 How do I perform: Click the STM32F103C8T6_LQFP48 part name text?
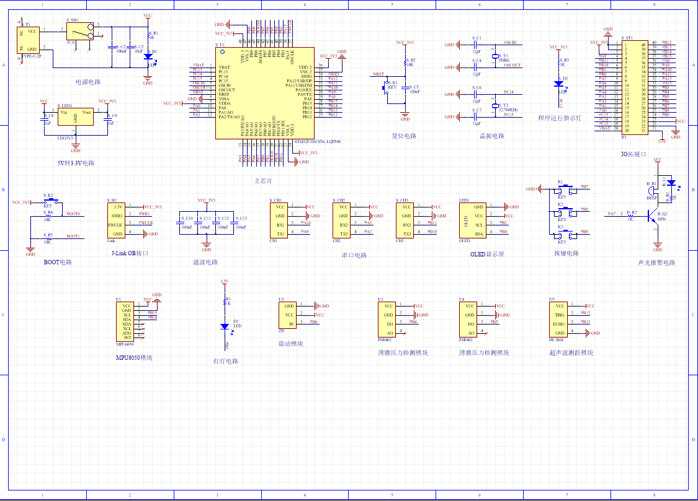coord(318,142)
